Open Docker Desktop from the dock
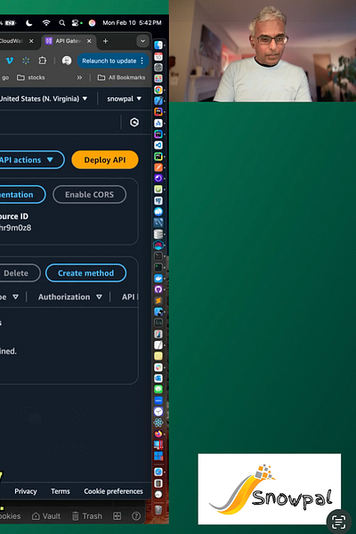The image size is (356, 534). pyautogui.click(x=158, y=279)
